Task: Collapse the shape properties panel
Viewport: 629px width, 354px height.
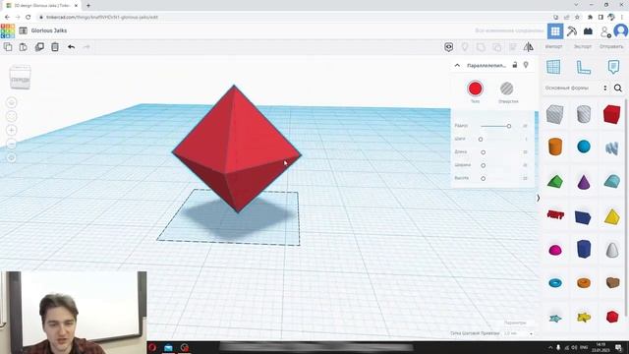Action: (x=457, y=65)
